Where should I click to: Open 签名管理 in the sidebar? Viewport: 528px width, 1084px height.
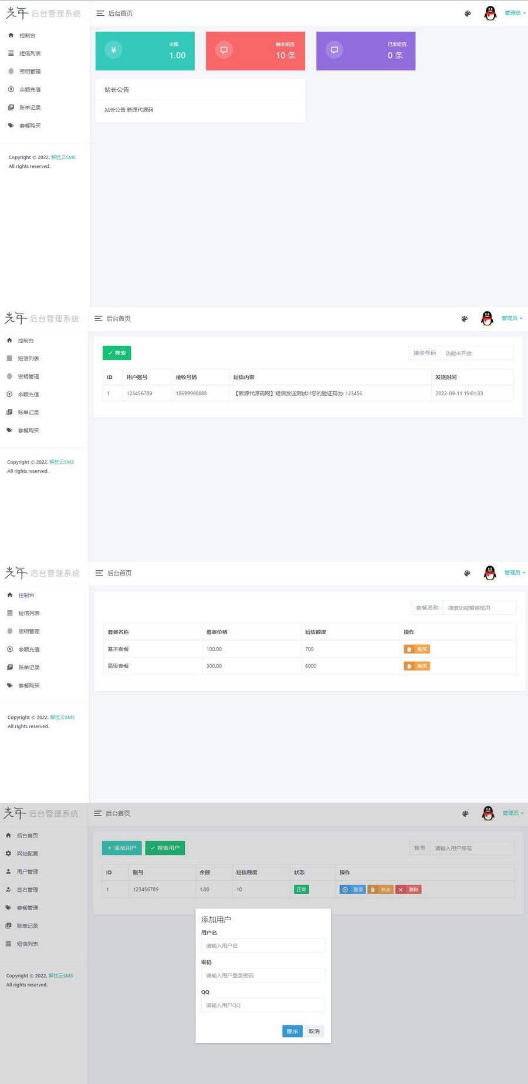26,890
